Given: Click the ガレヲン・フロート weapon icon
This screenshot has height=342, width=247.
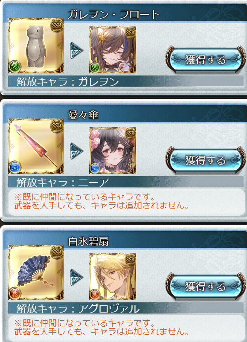Looking at the screenshot, I should coord(36,46).
